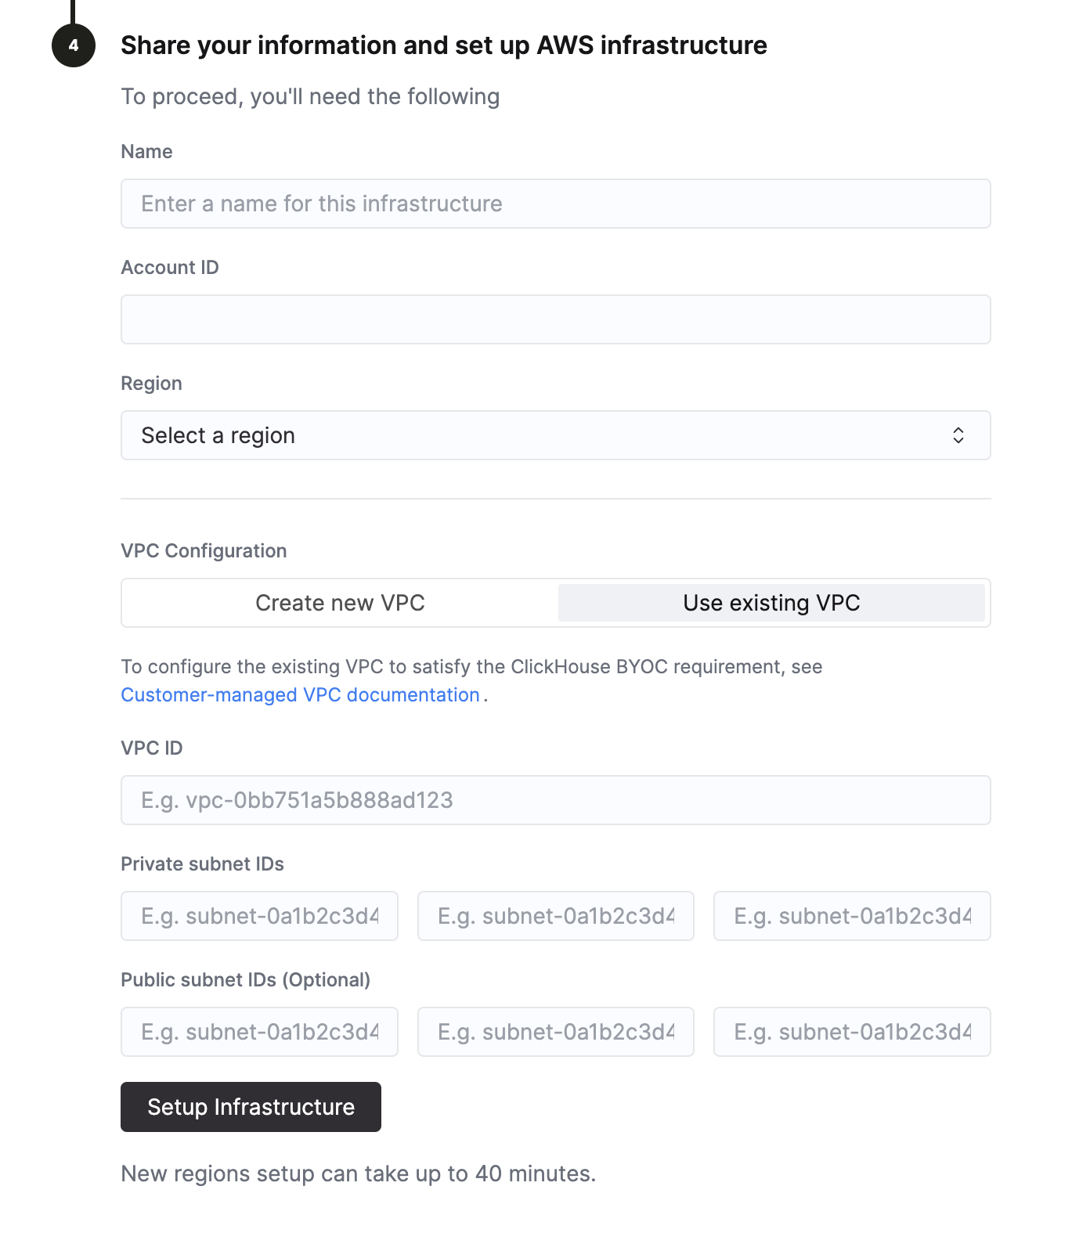Click the step 4 numbered badge
Screen dimensions: 1090x1251
pos(72,45)
